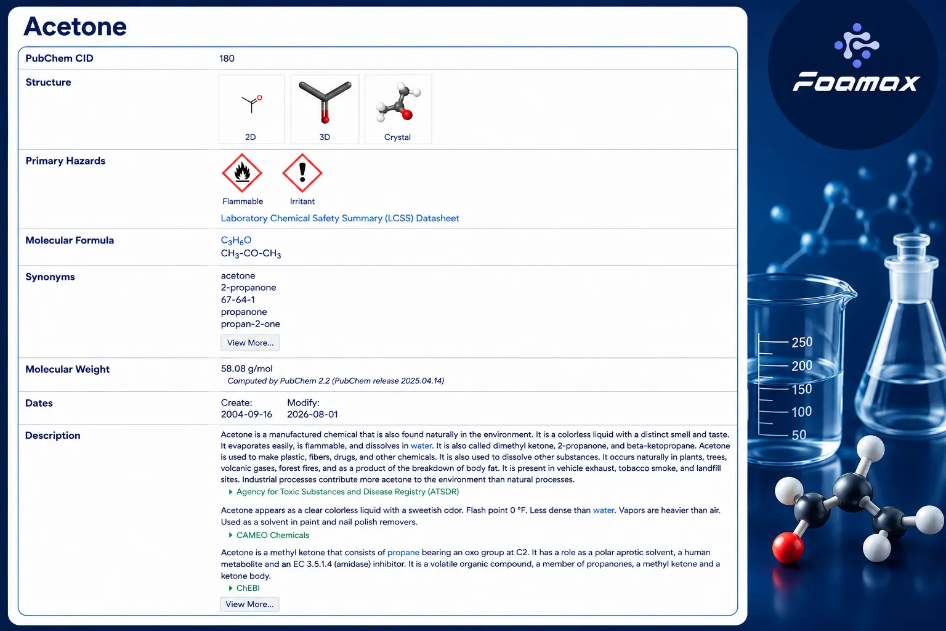This screenshot has width=946, height=631.
Task: Click the Foamax molecule logo icon
Action: tap(857, 45)
